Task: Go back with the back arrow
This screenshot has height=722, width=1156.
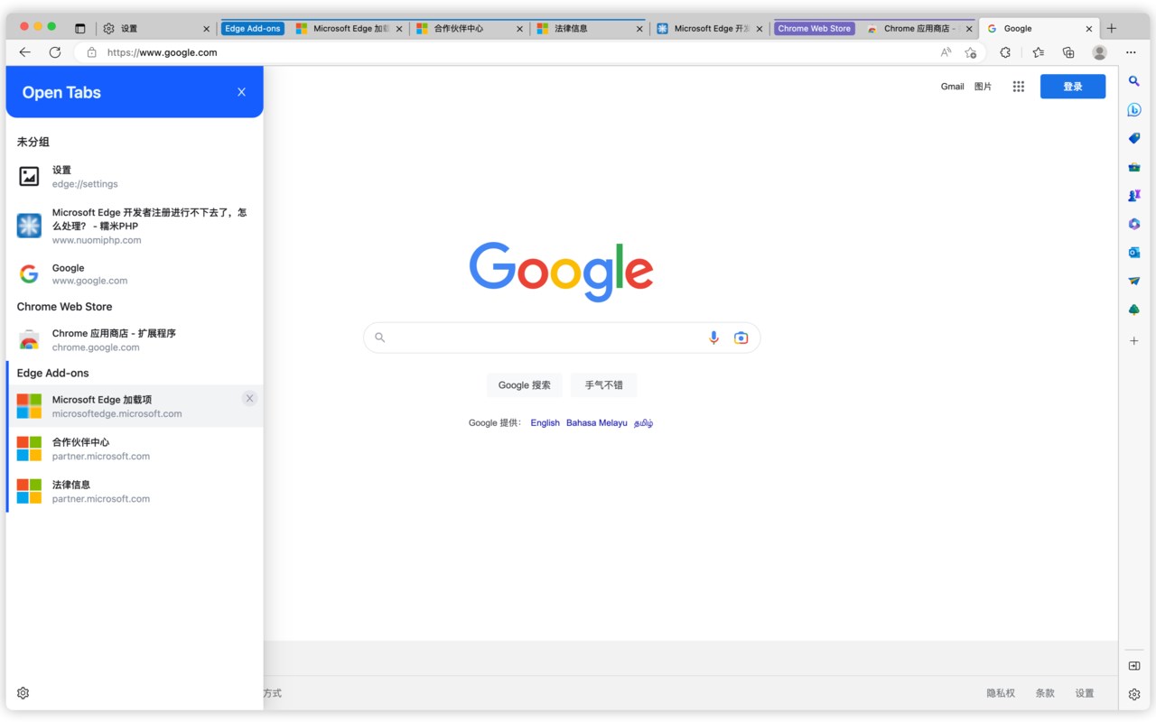Action: 24,52
